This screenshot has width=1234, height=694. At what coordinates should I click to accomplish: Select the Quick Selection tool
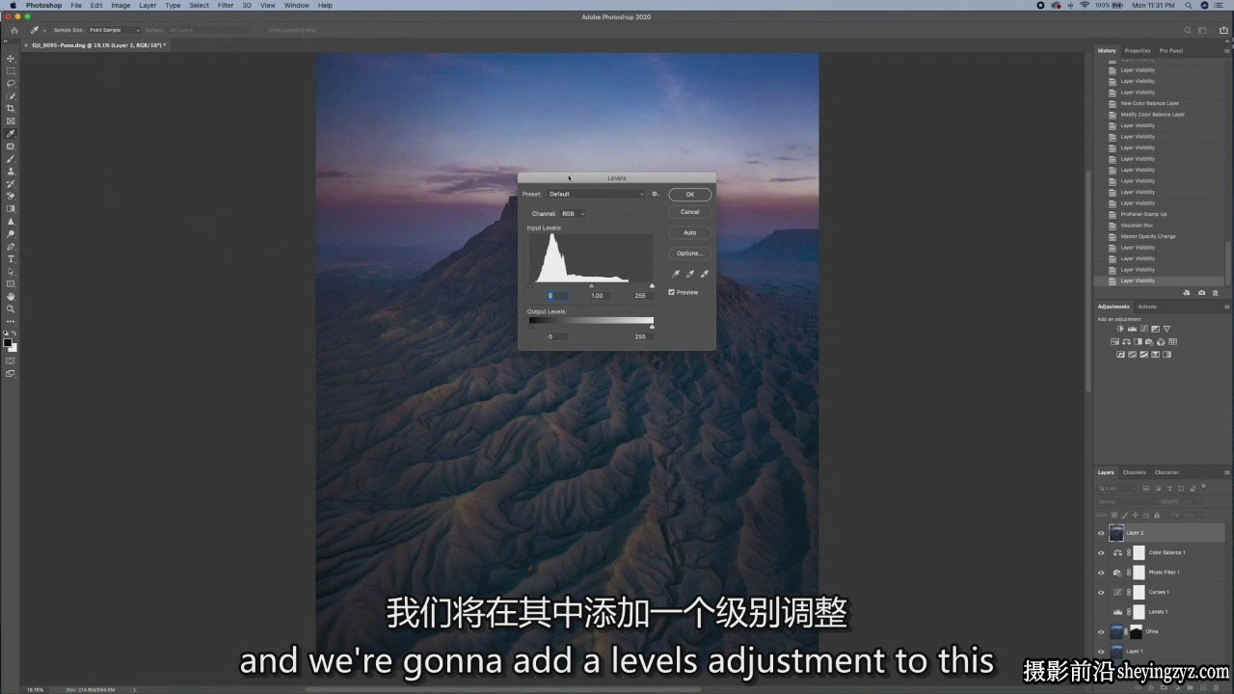tap(11, 96)
